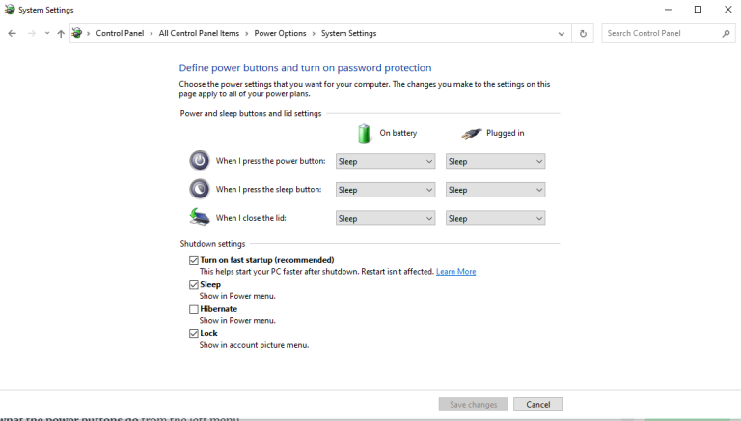The width and height of the screenshot is (741, 421).
Task: Click the green battery icon
Action: click(364, 133)
